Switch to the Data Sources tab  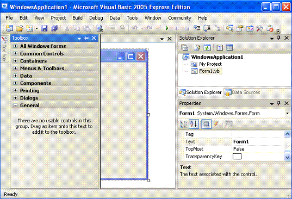pos(243,92)
